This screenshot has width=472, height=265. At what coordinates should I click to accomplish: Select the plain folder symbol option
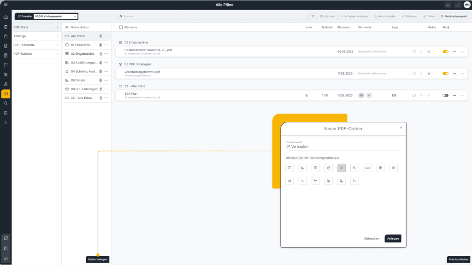[354, 180]
